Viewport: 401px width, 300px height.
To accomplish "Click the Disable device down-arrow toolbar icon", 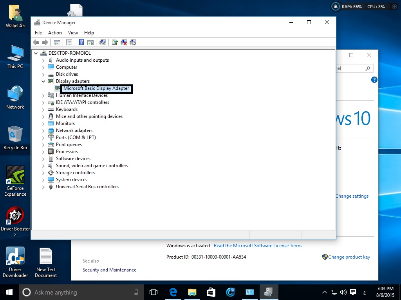I will pos(133,42).
